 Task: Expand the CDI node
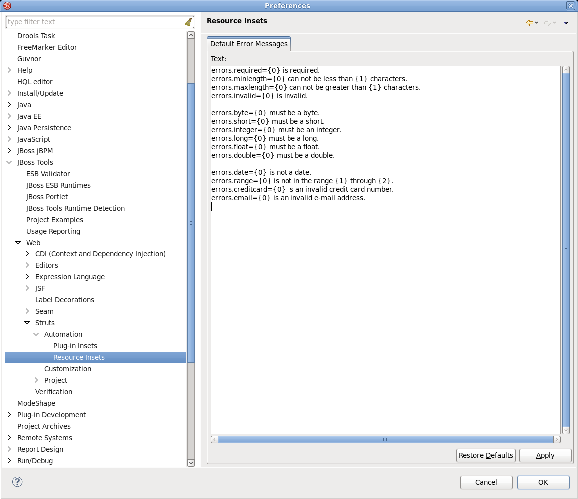pyautogui.click(x=27, y=254)
